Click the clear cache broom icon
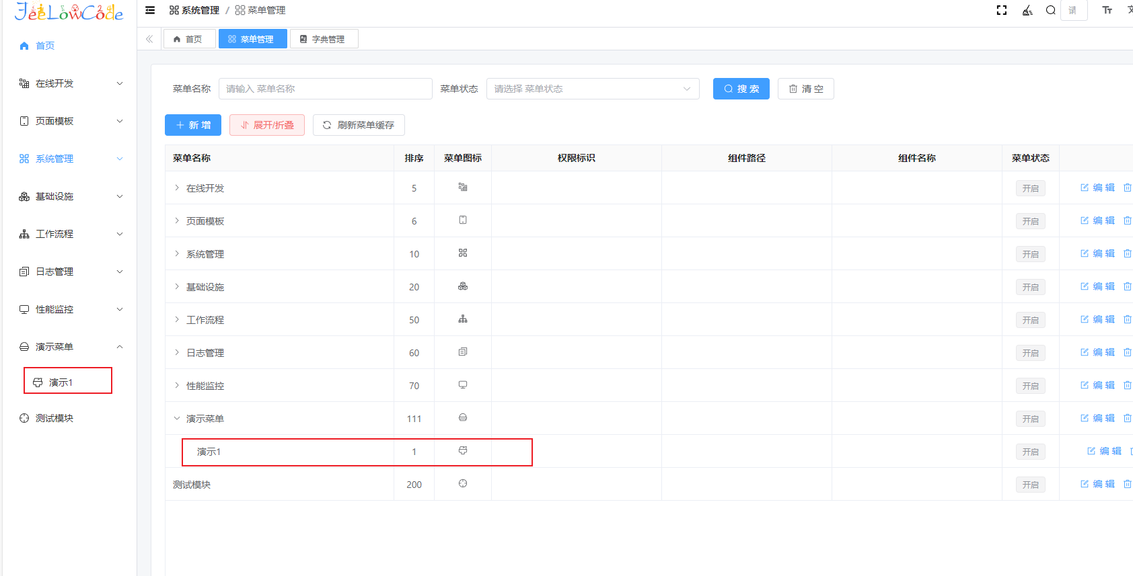 pos(1027,10)
